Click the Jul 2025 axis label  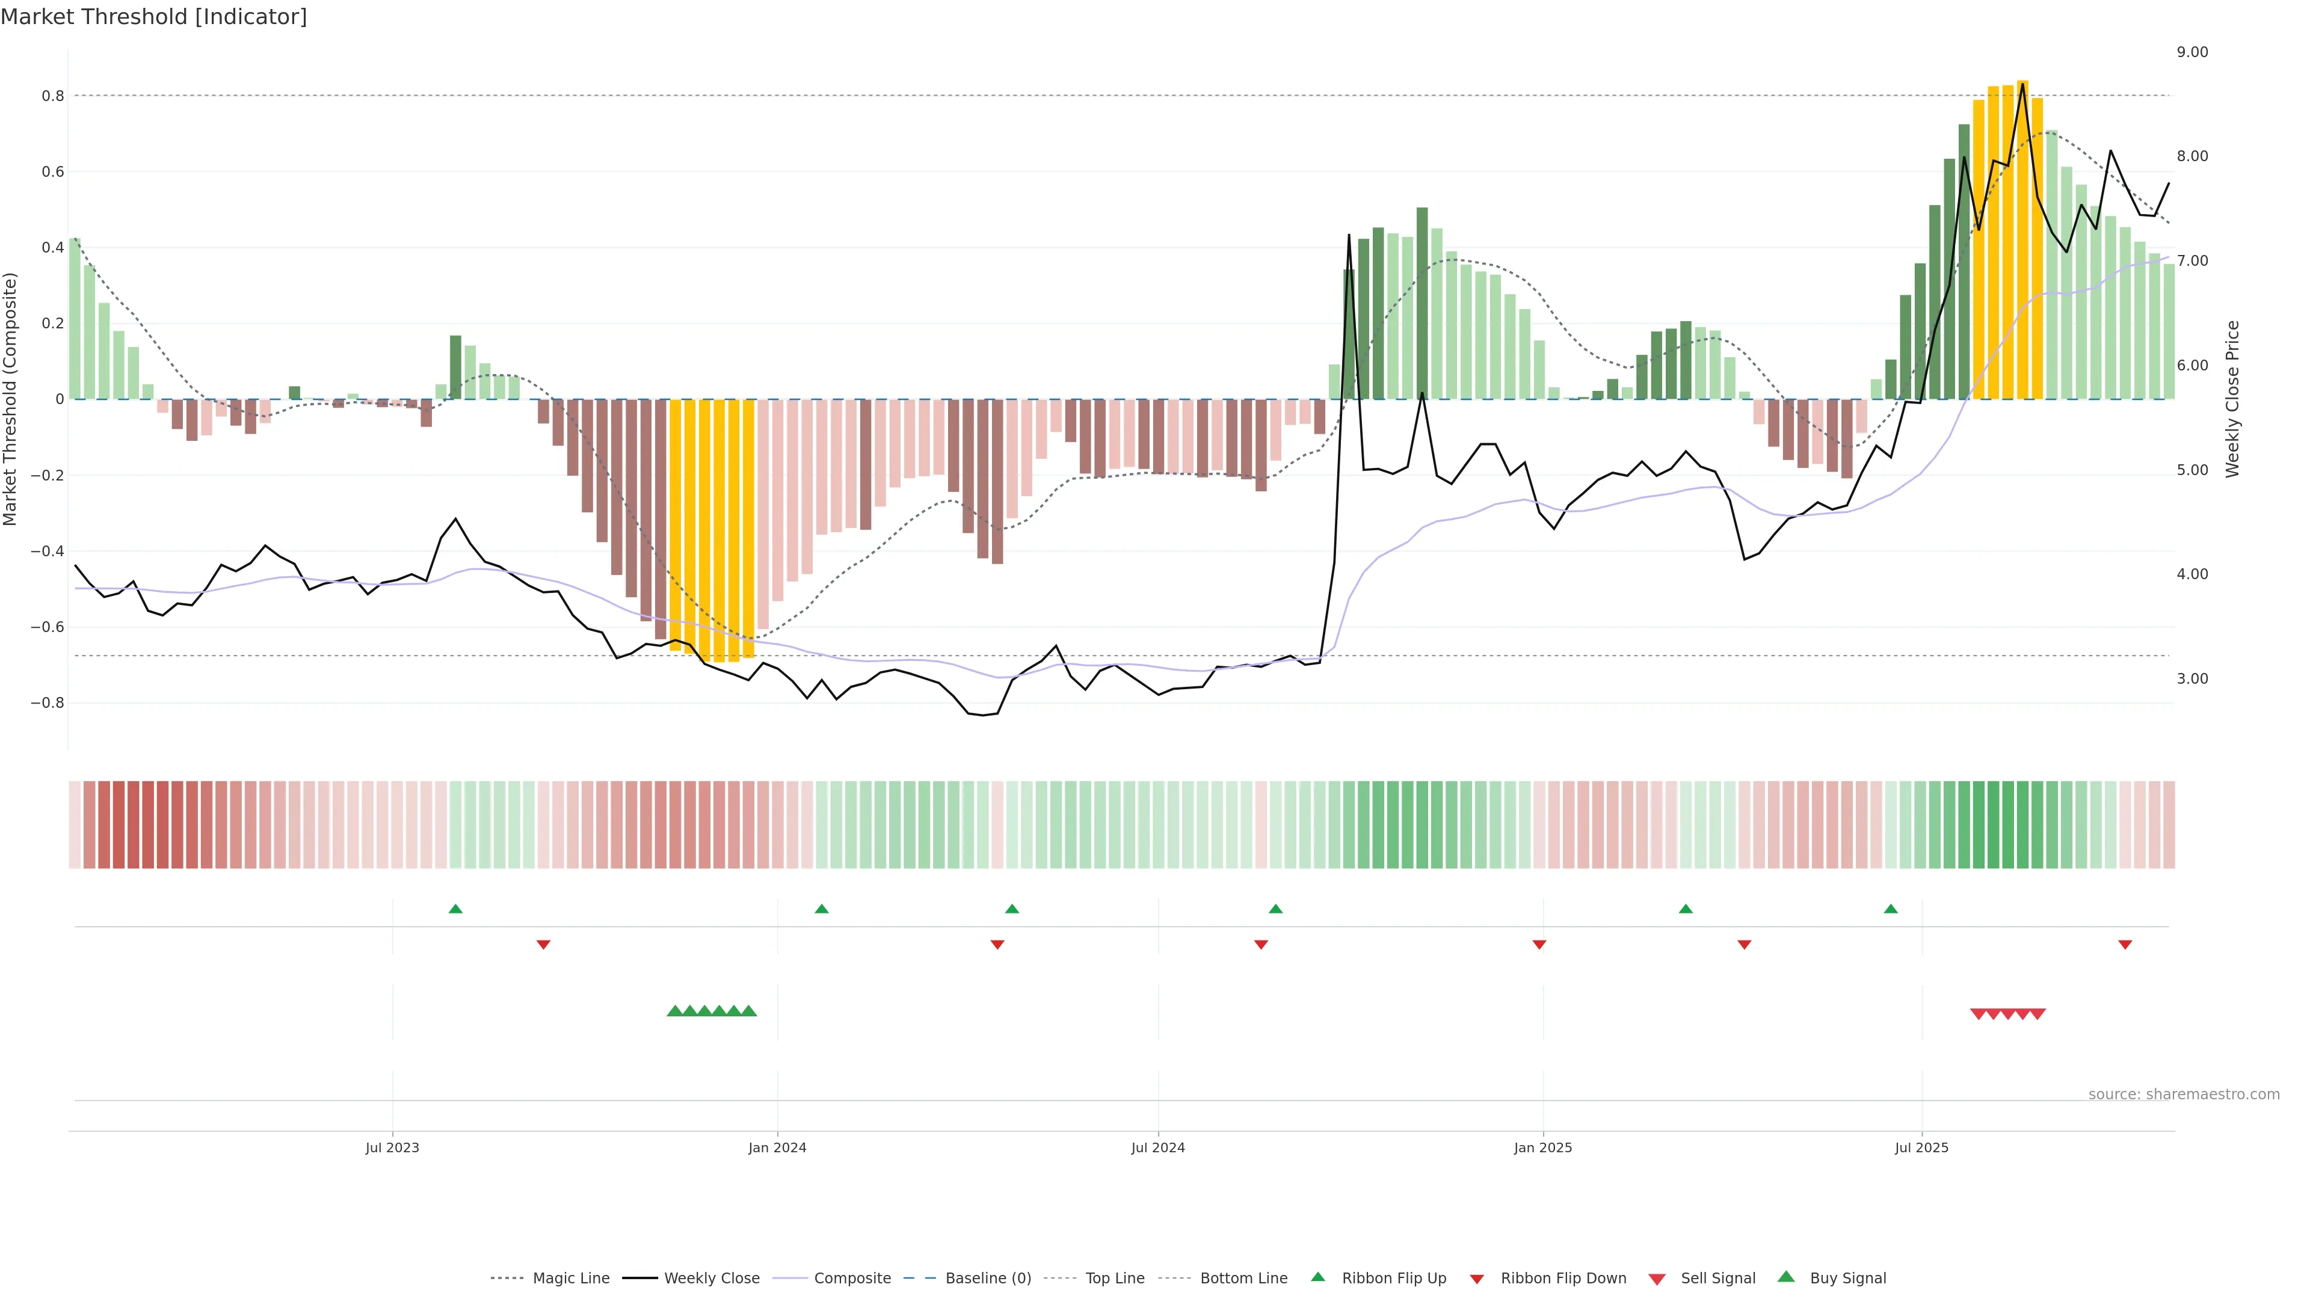(x=1922, y=1147)
